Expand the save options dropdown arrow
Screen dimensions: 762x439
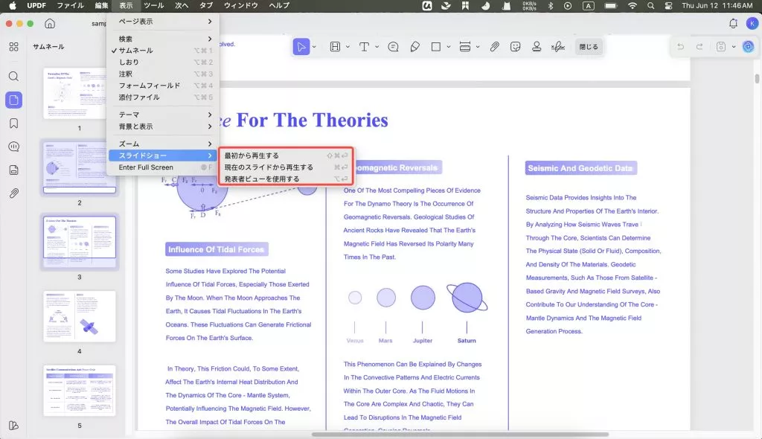[x=734, y=47]
